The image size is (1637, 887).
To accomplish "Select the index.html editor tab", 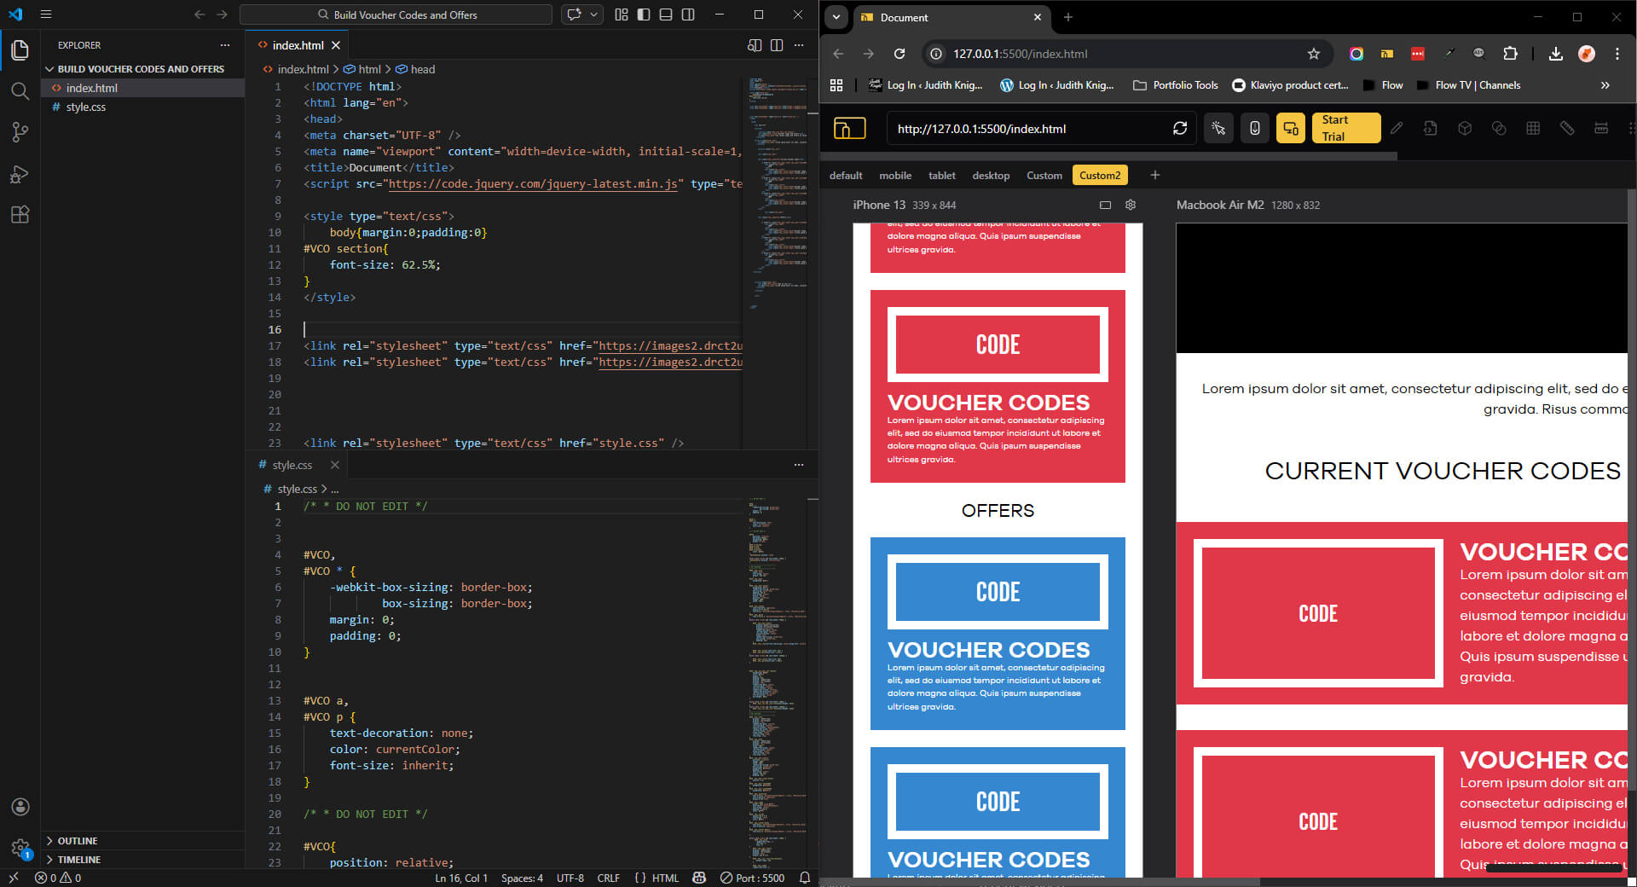I will pyautogui.click(x=298, y=45).
